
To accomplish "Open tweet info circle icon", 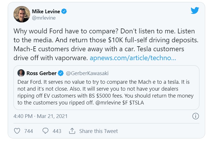I will 195,116.
